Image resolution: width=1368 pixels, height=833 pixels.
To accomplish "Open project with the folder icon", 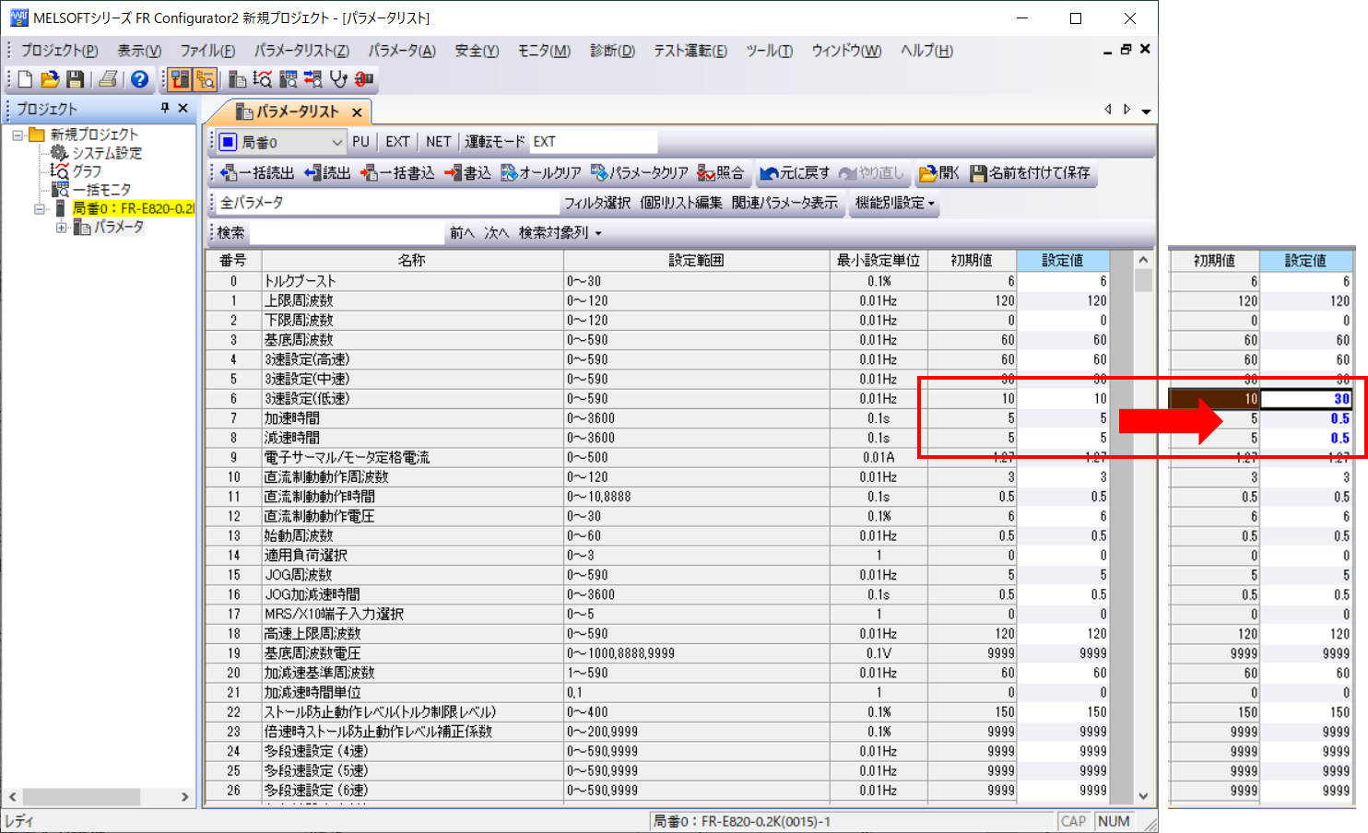I will (x=50, y=79).
